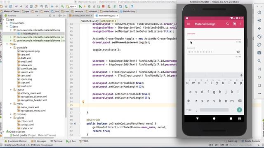Tap the search icon in the emulator app bar

click(x=227, y=24)
